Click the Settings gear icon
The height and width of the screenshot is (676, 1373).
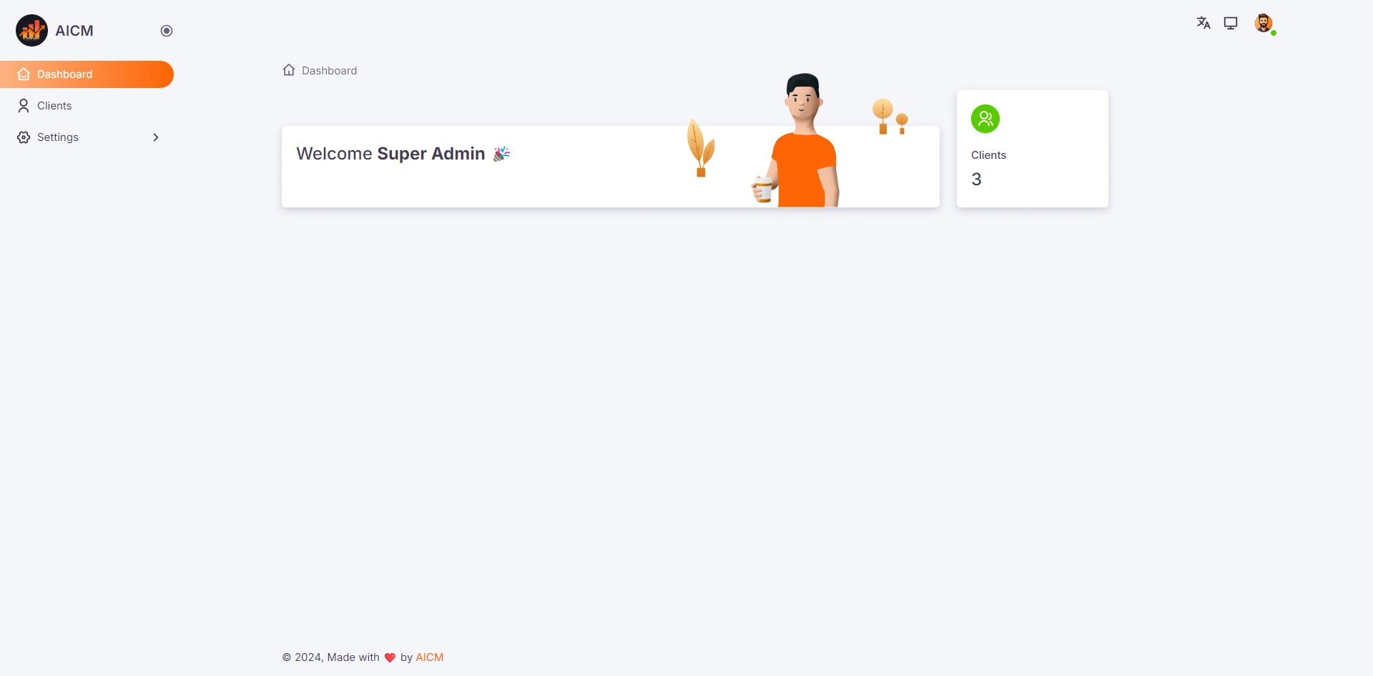point(24,137)
